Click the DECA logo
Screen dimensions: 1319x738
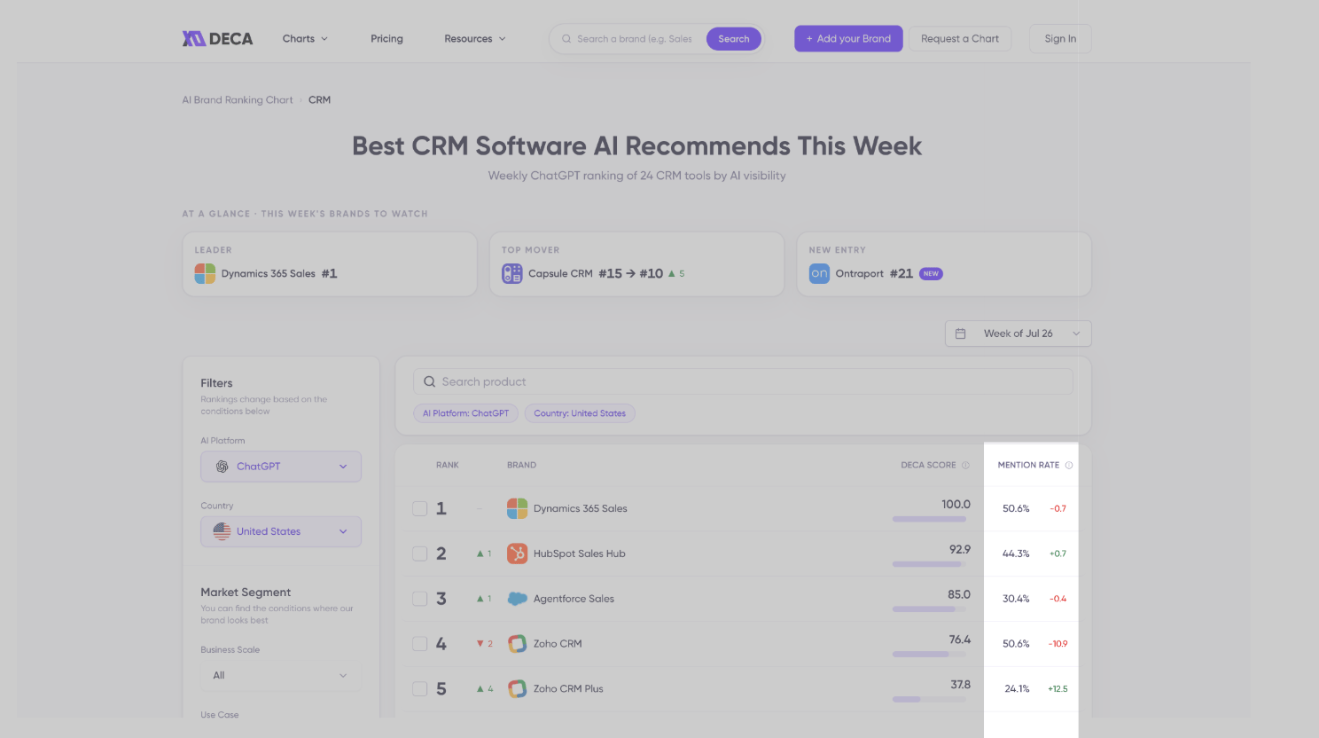[x=217, y=38]
